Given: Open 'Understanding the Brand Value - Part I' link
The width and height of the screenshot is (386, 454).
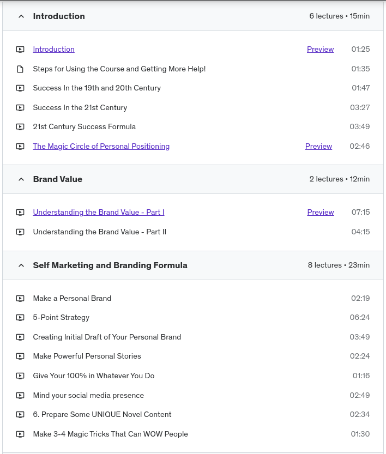Looking at the screenshot, I should pos(98,213).
